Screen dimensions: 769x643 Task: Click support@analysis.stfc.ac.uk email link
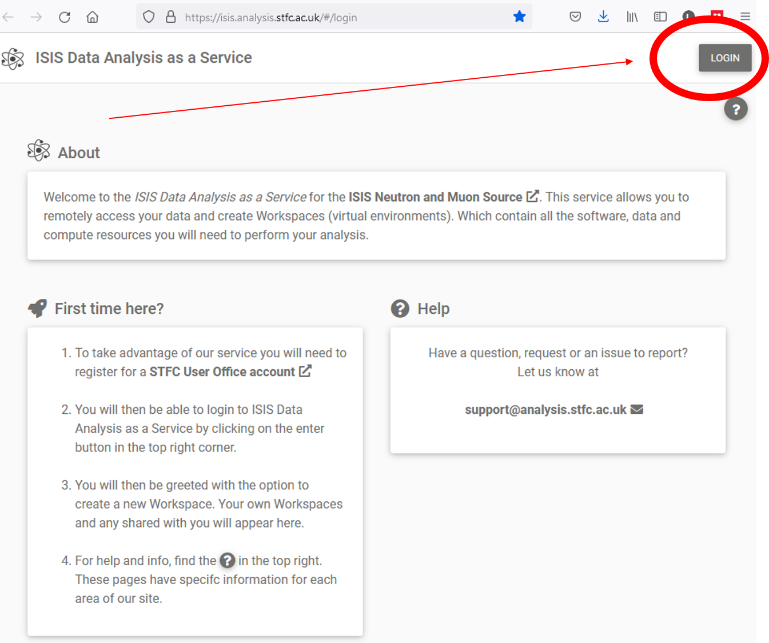coord(545,410)
